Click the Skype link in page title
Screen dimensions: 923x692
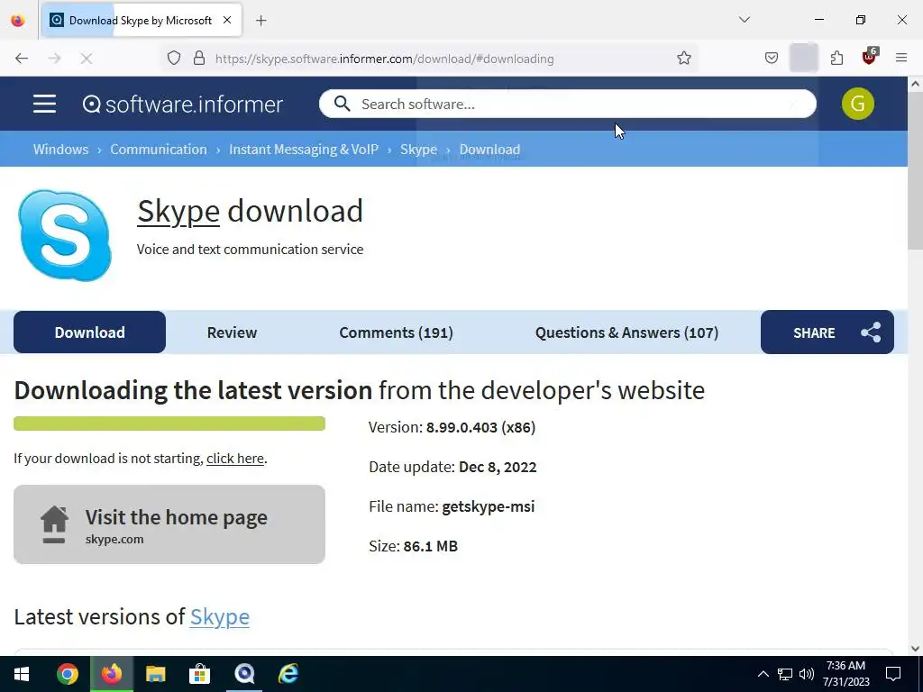click(x=178, y=211)
